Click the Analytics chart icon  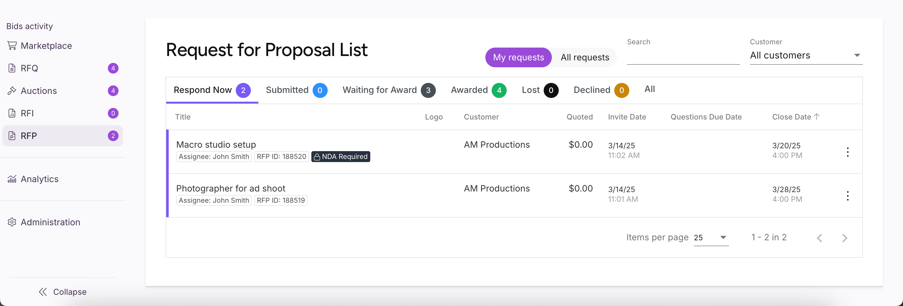pos(12,179)
